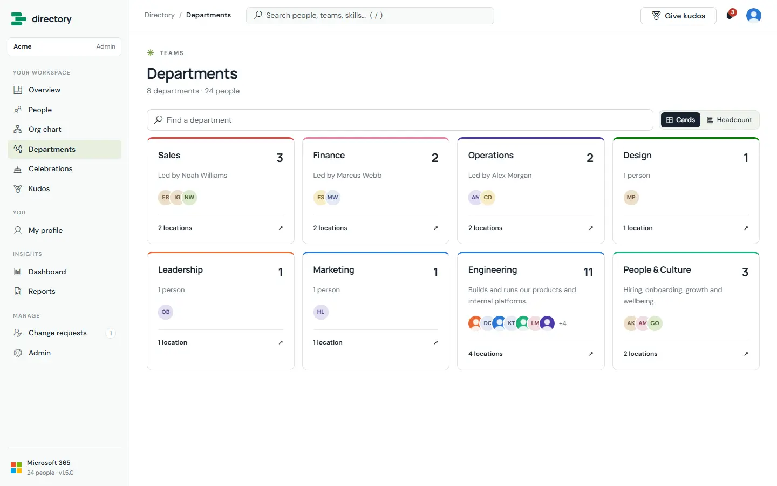This screenshot has height=486, width=777.
Task: Click the Dashboard chart icon
Action: [18, 272]
